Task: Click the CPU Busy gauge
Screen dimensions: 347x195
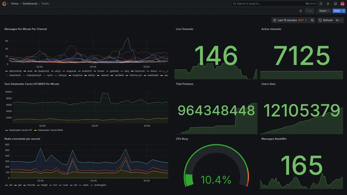Action: pyautogui.click(x=216, y=166)
